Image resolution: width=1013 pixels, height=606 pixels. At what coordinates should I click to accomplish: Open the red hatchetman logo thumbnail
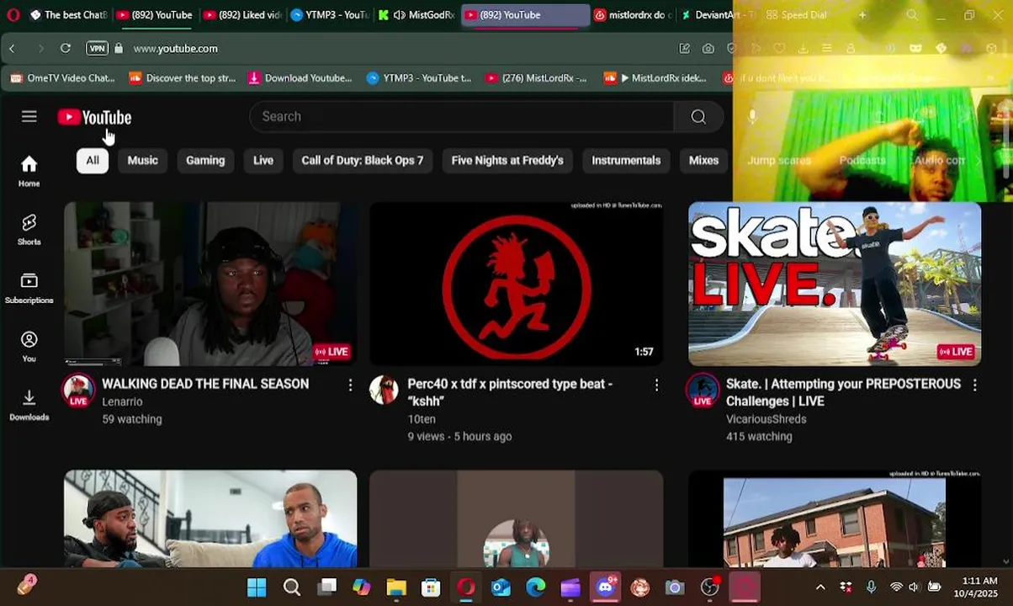pos(516,284)
